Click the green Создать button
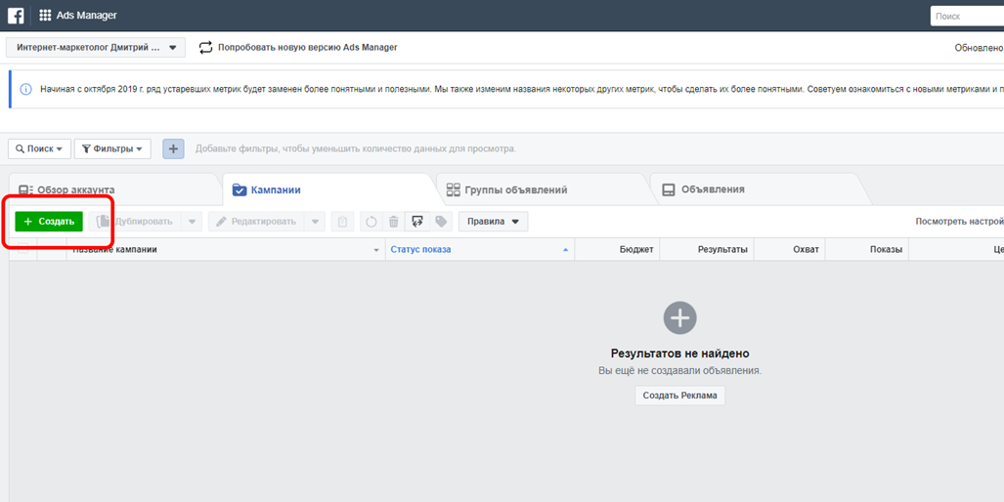1004x502 pixels. pos(49,222)
